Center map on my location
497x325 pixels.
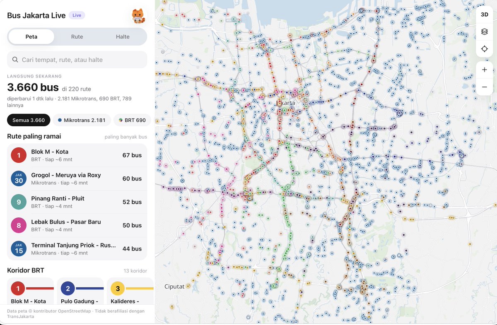[x=485, y=49]
